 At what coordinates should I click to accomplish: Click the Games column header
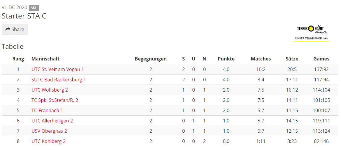pyautogui.click(x=322, y=59)
